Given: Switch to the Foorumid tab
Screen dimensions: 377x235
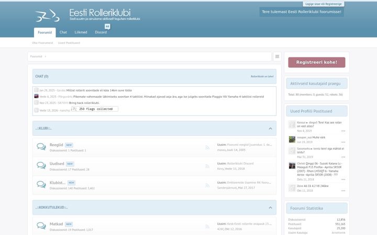Looking at the screenshot, I should [45, 32].
